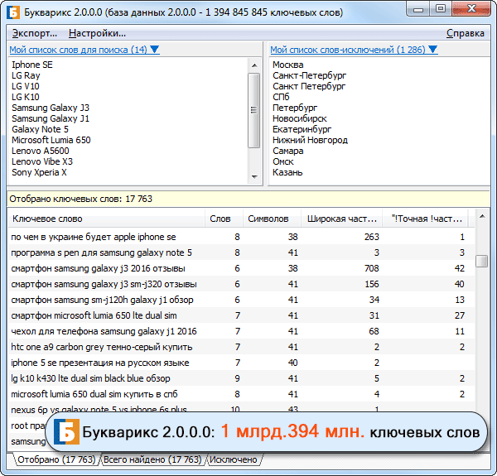Expand the exclusion words list dropdown arrow
497x476 pixels.
pyautogui.click(x=432, y=50)
